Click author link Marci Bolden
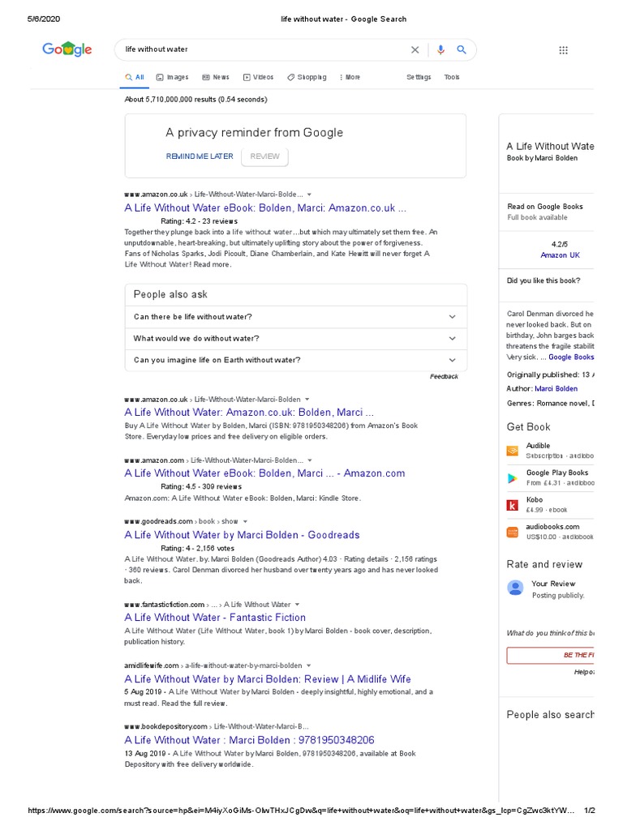The image size is (623, 830). coord(556,388)
